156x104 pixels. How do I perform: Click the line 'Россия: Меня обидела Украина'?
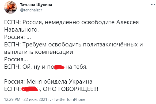click(48, 82)
